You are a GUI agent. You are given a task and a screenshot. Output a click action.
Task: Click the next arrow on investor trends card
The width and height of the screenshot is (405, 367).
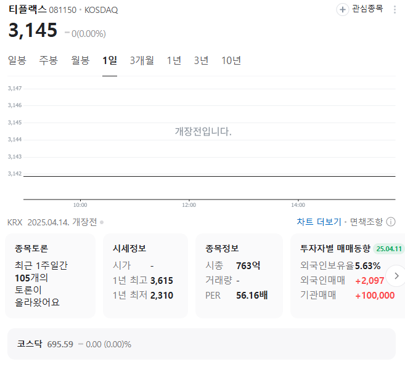tap(396, 276)
